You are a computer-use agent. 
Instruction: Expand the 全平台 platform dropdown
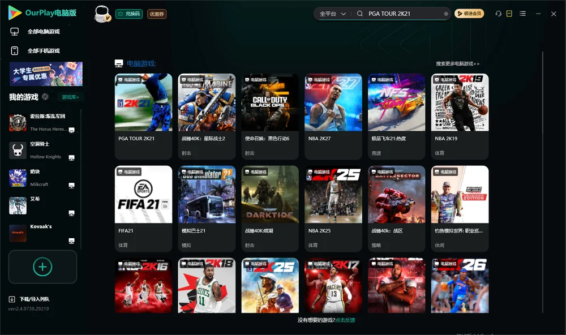[x=332, y=14]
